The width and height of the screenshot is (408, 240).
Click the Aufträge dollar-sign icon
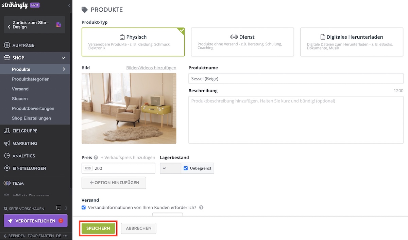click(x=7, y=45)
